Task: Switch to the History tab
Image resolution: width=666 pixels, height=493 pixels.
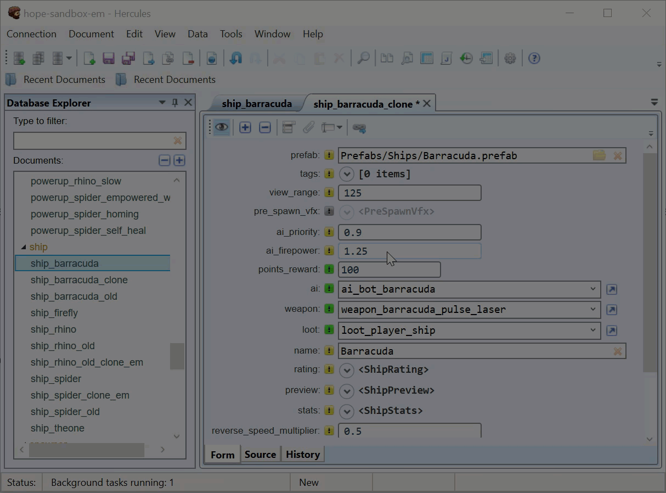Action: click(x=303, y=455)
